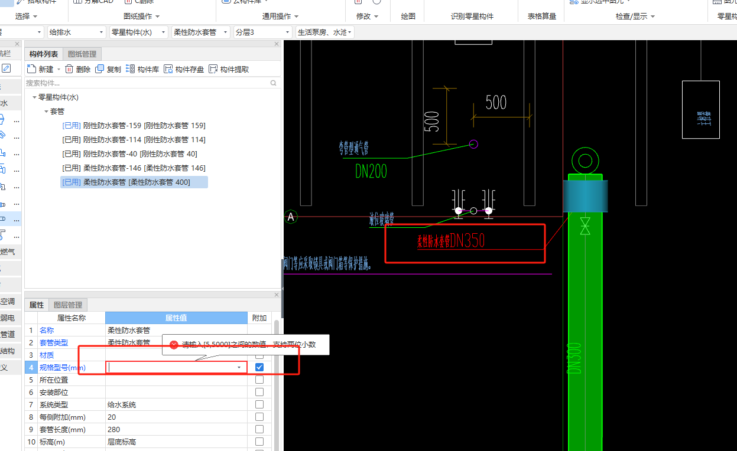Screen dimensions: 737x451
Task: Switch to the 图纸管理 tab
Action: 82,54
